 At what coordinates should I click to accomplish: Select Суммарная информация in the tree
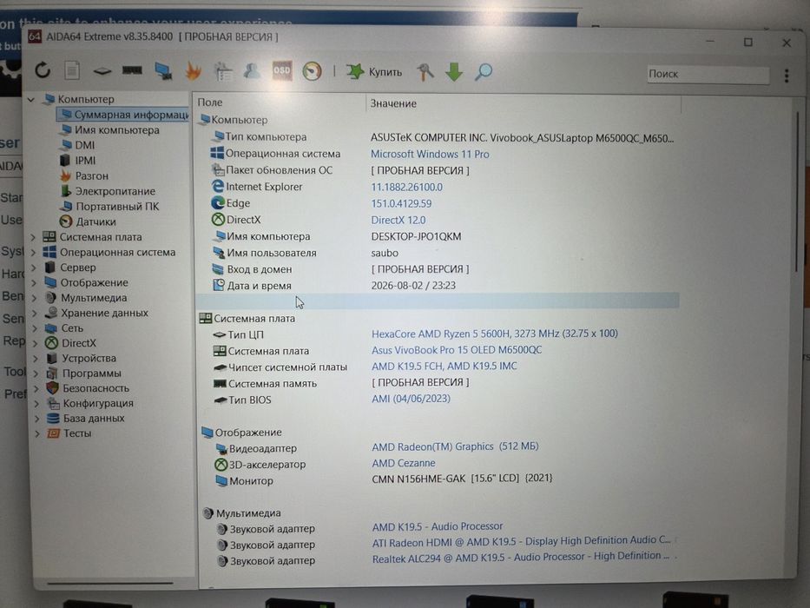click(x=124, y=115)
